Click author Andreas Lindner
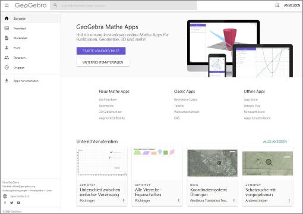This screenshot has width=303, height=214. (257, 200)
